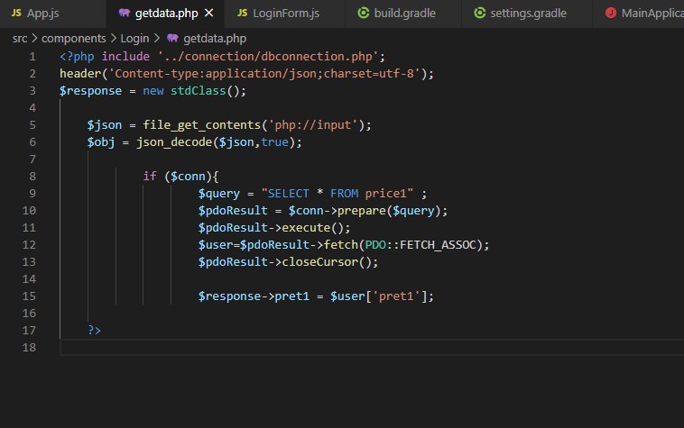
Task: Expand breadcrumb chevron after components
Action: click(114, 39)
